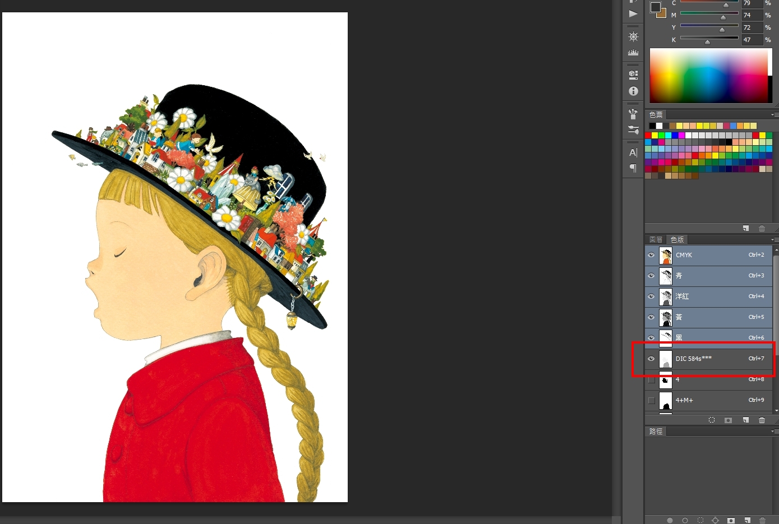Fill path with foreground color icon

[x=670, y=521]
